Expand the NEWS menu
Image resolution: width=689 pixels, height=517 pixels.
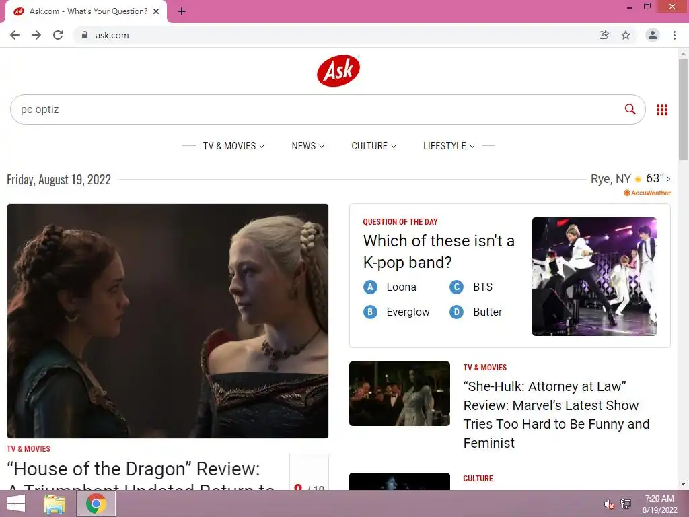point(308,146)
